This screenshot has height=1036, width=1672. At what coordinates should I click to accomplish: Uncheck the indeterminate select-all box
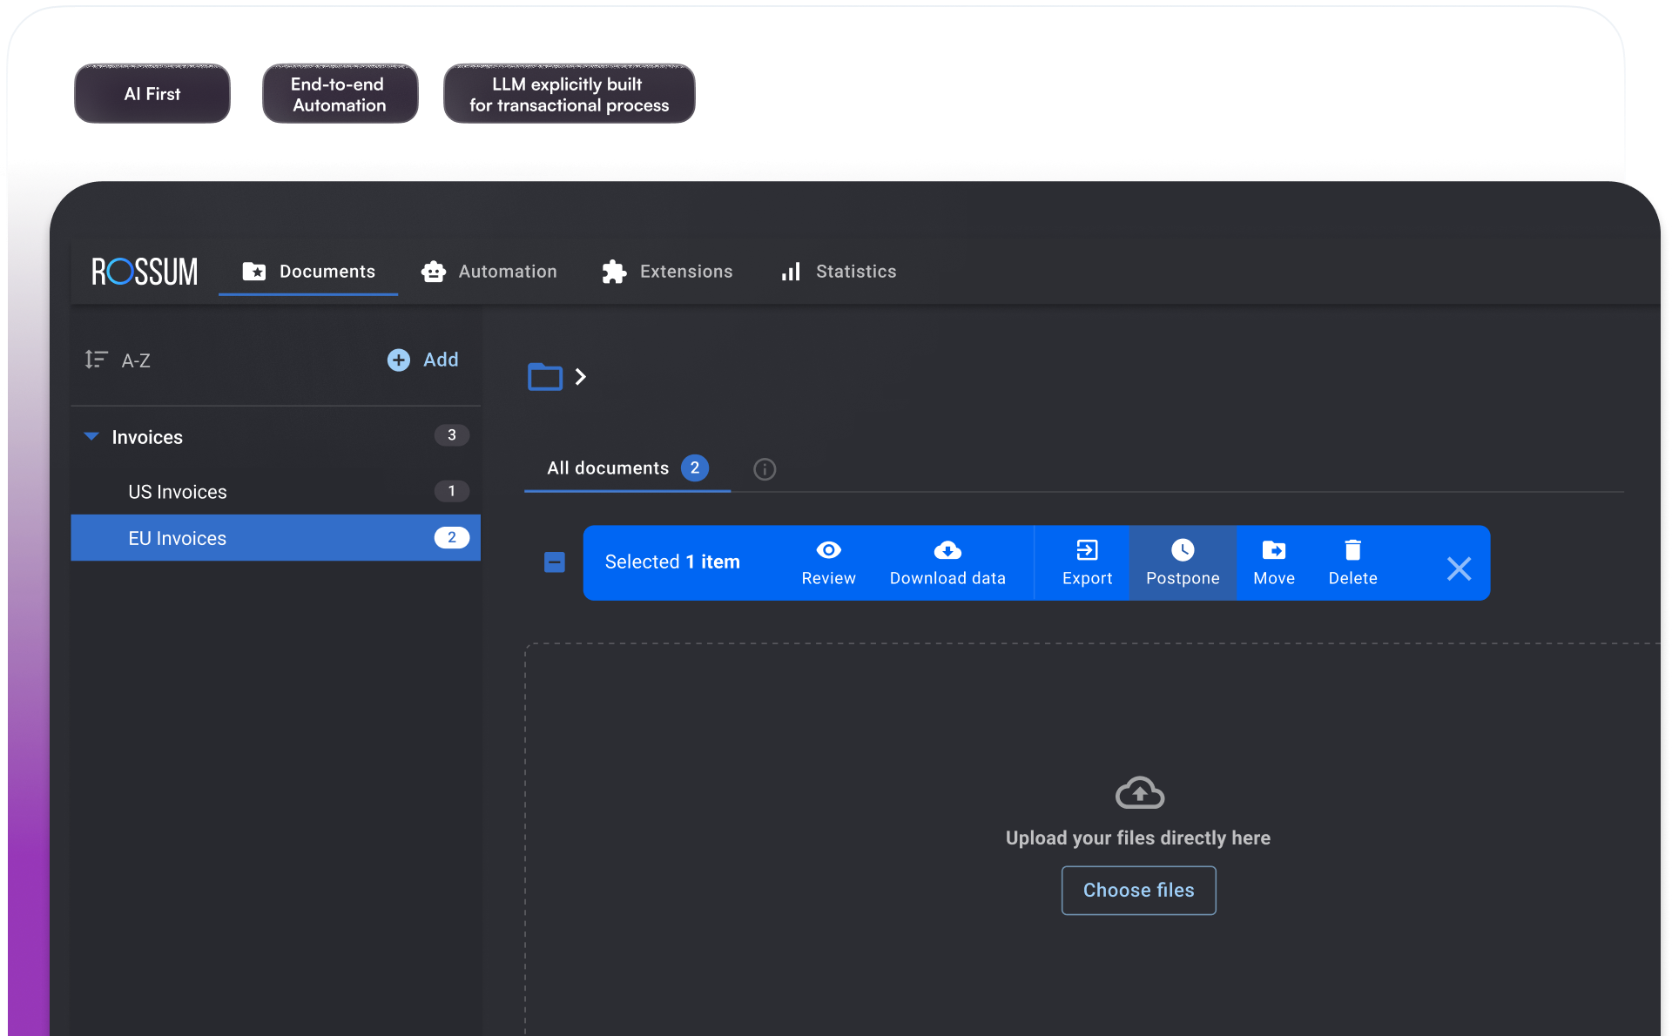click(555, 562)
